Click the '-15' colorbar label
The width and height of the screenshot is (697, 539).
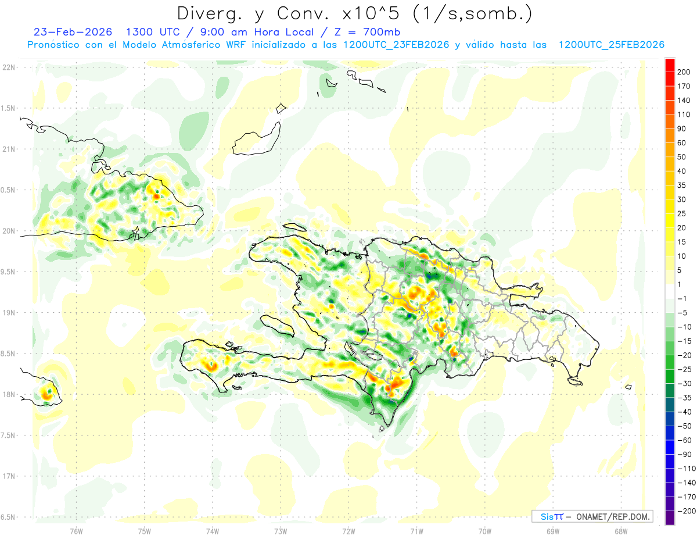click(x=686, y=341)
